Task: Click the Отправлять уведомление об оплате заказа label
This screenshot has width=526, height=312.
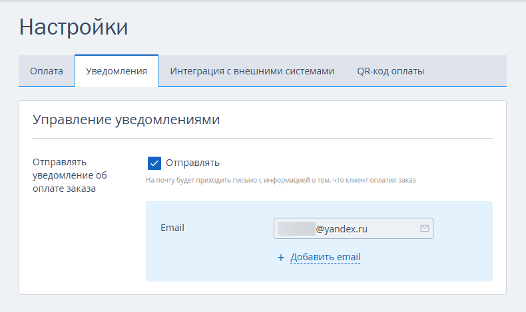Action: point(70,175)
